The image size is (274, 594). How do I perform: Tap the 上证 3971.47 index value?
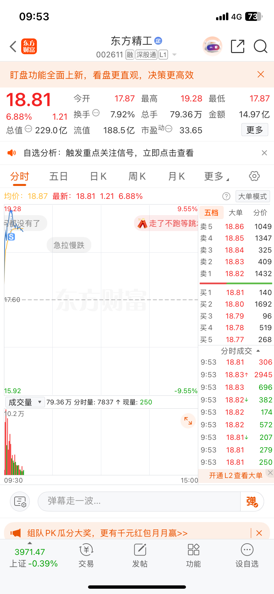pyautogui.click(x=30, y=552)
